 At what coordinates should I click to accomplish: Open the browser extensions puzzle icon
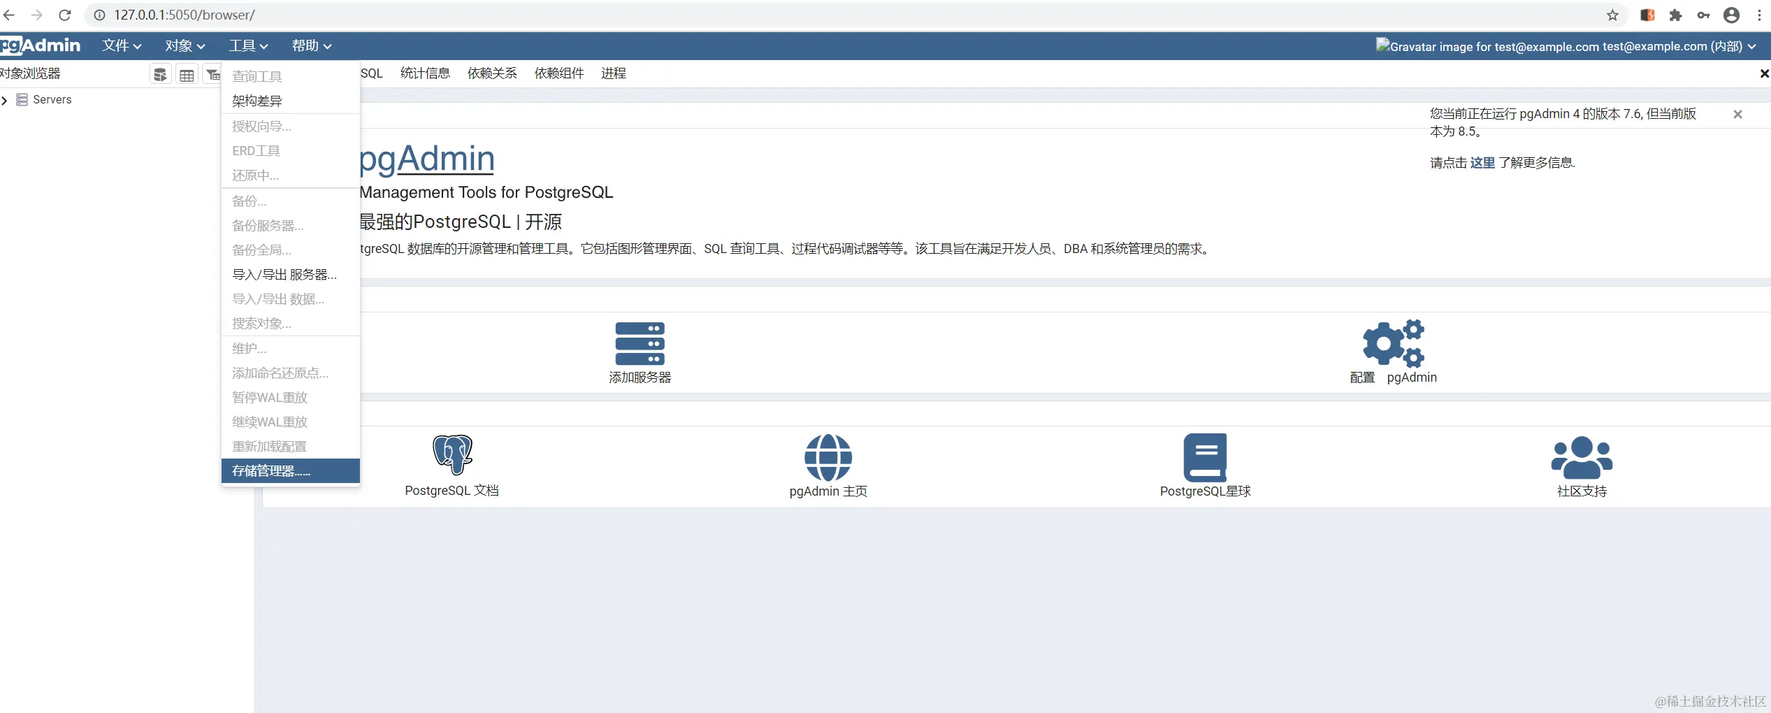click(x=1675, y=15)
